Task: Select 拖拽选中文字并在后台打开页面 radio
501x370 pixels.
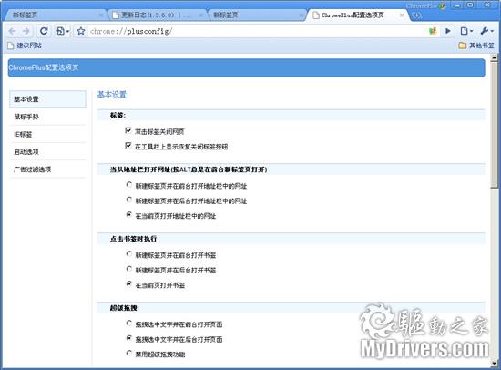Action: coord(128,338)
